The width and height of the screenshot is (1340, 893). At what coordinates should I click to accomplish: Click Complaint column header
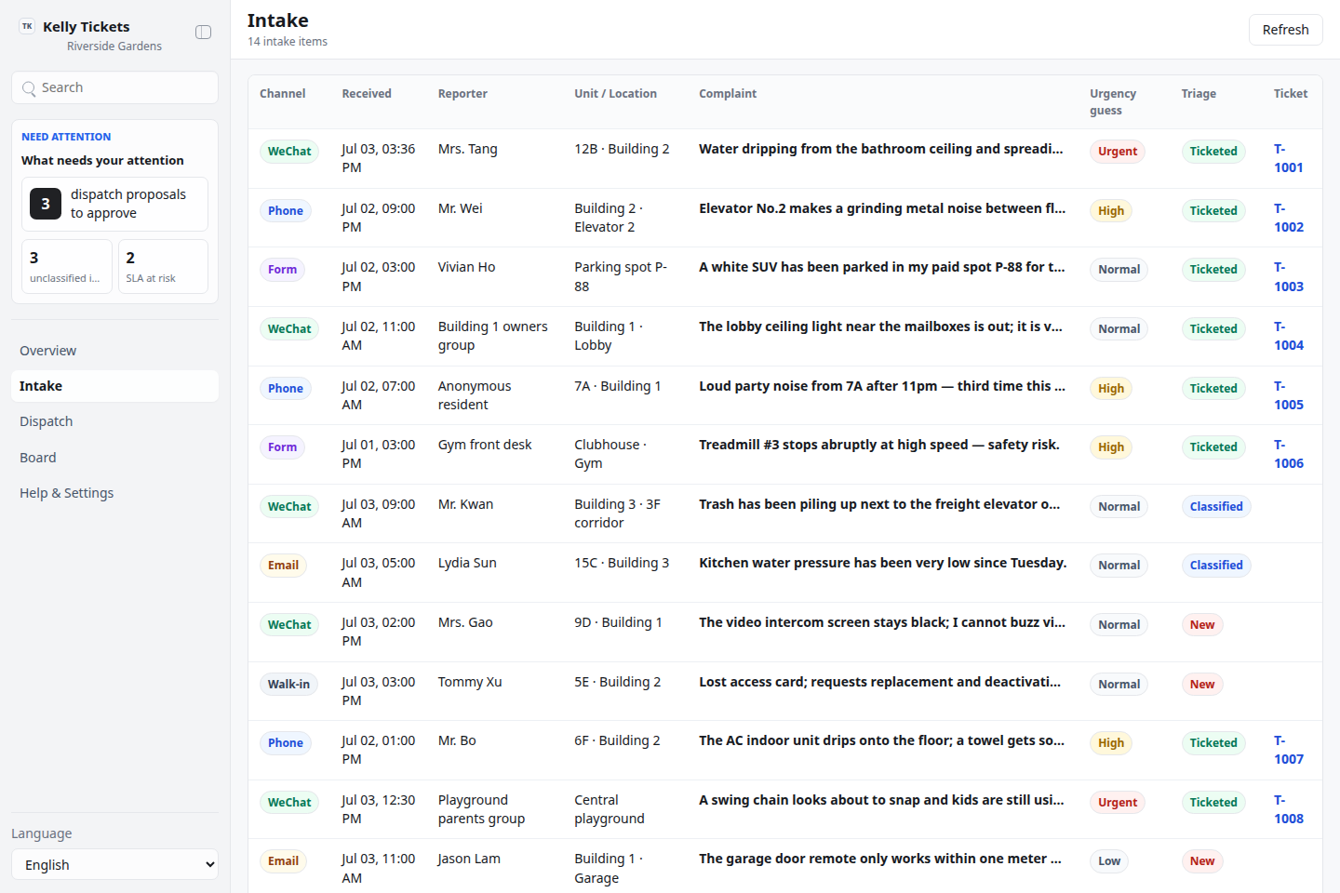tap(728, 94)
